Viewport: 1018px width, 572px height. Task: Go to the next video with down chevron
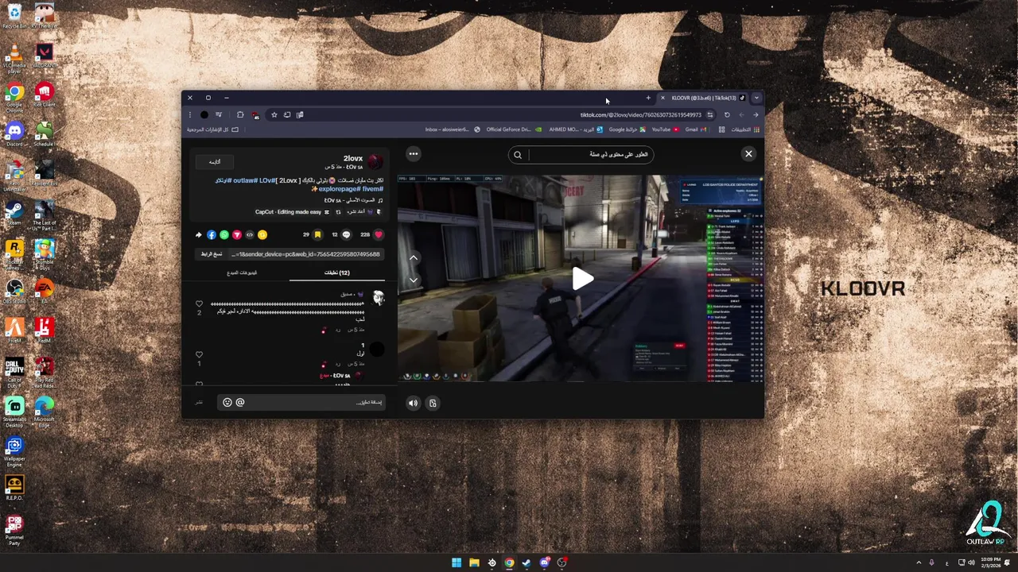click(x=414, y=280)
